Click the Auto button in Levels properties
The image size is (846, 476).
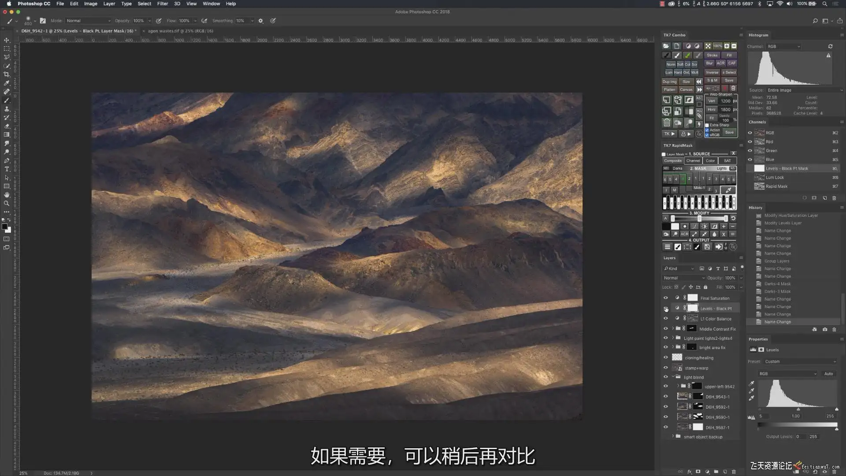tap(828, 374)
